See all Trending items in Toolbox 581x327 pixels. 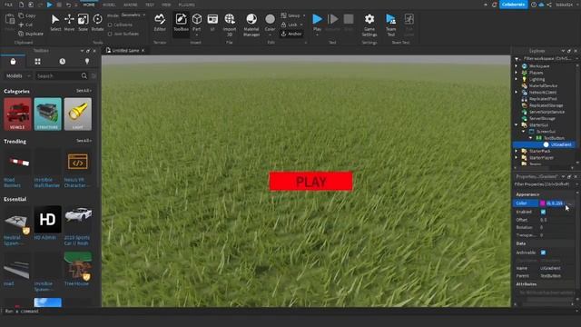(84, 141)
